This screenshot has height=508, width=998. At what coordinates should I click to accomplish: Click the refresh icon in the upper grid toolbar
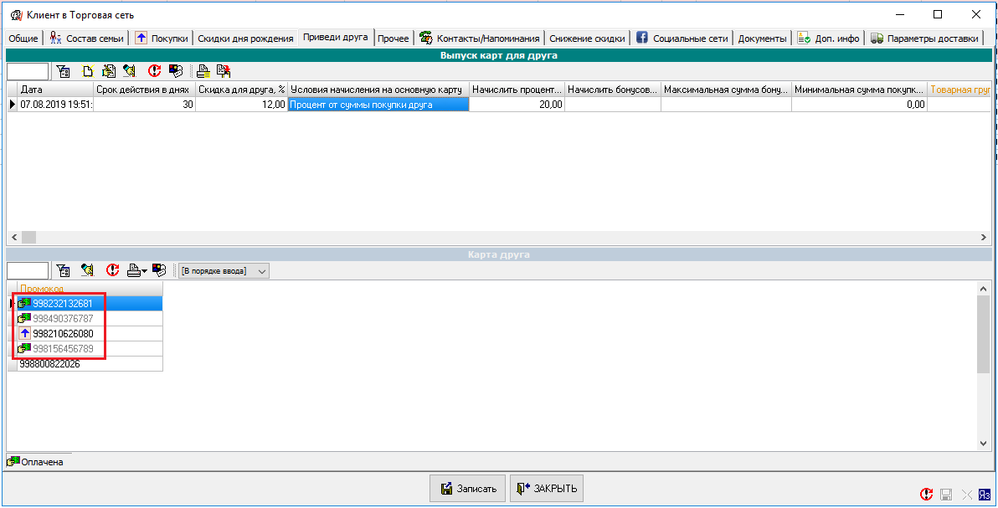(154, 72)
